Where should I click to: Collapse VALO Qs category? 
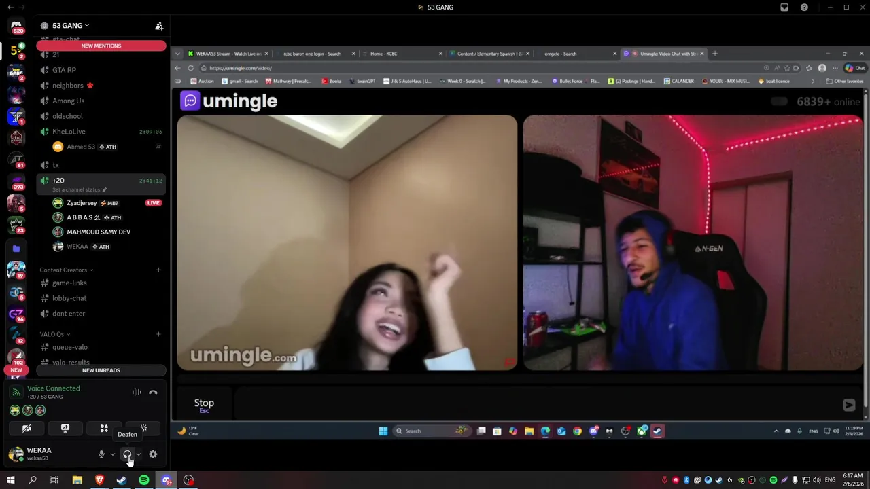[x=55, y=334]
